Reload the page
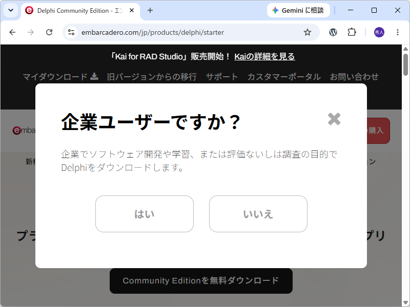This screenshot has width=410, height=307. [49, 32]
